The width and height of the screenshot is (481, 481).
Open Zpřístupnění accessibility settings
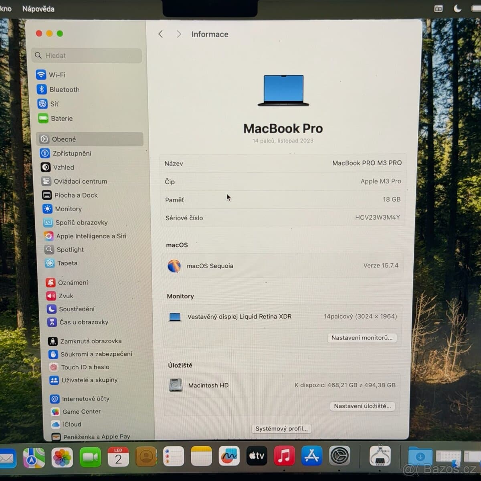click(66, 153)
